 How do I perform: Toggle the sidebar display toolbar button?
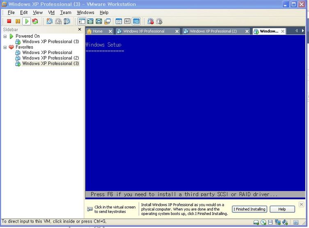click(82, 21)
